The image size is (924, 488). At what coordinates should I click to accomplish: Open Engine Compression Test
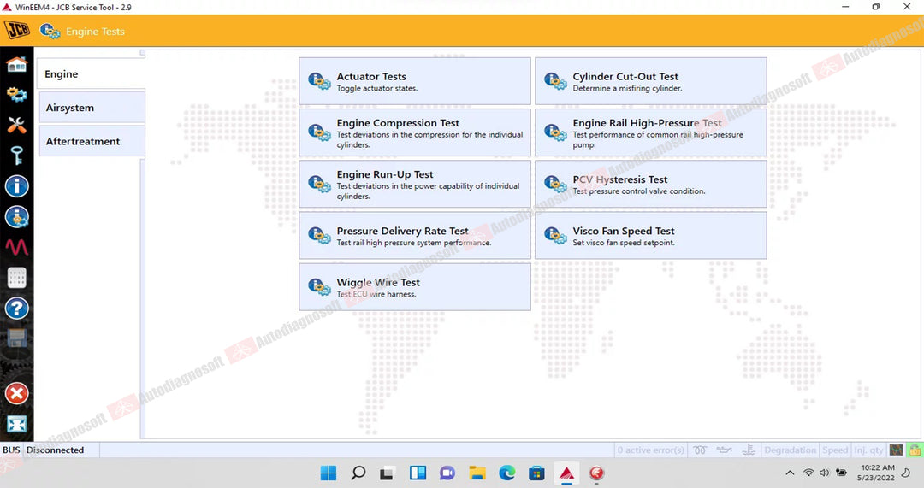(x=415, y=132)
